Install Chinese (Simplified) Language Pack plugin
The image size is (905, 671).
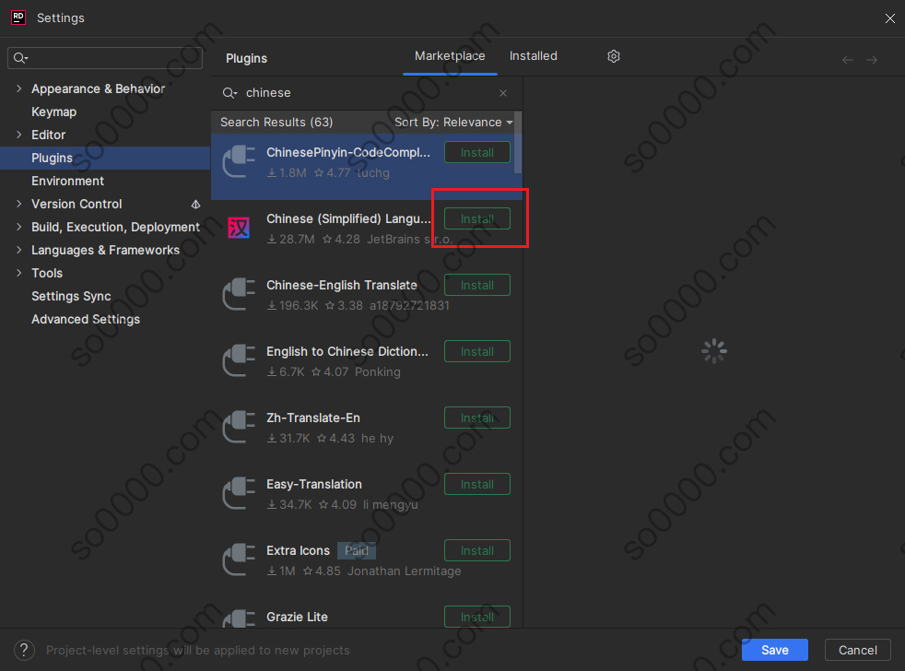pyautogui.click(x=476, y=218)
